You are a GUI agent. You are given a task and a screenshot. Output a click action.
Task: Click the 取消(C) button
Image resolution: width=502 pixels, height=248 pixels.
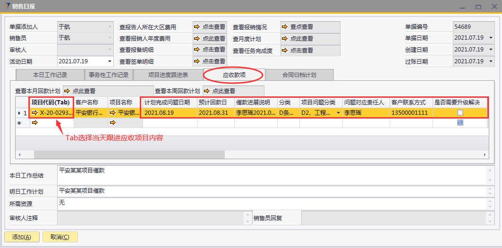(60, 237)
